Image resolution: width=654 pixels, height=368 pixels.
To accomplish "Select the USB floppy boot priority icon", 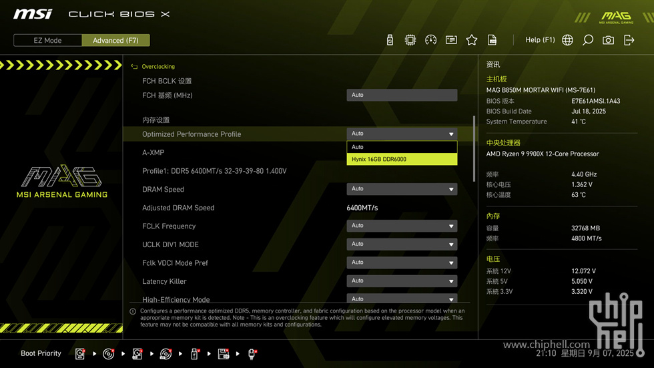I will pyautogui.click(x=223, y=354).
